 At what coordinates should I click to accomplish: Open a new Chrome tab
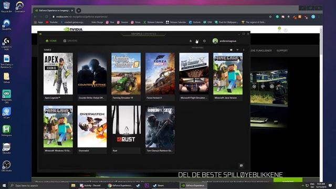79,10
